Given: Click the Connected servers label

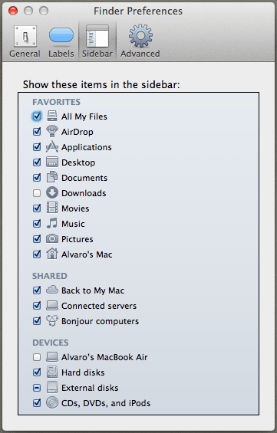Looking at the screenshot, I should (x=99, y=306).
